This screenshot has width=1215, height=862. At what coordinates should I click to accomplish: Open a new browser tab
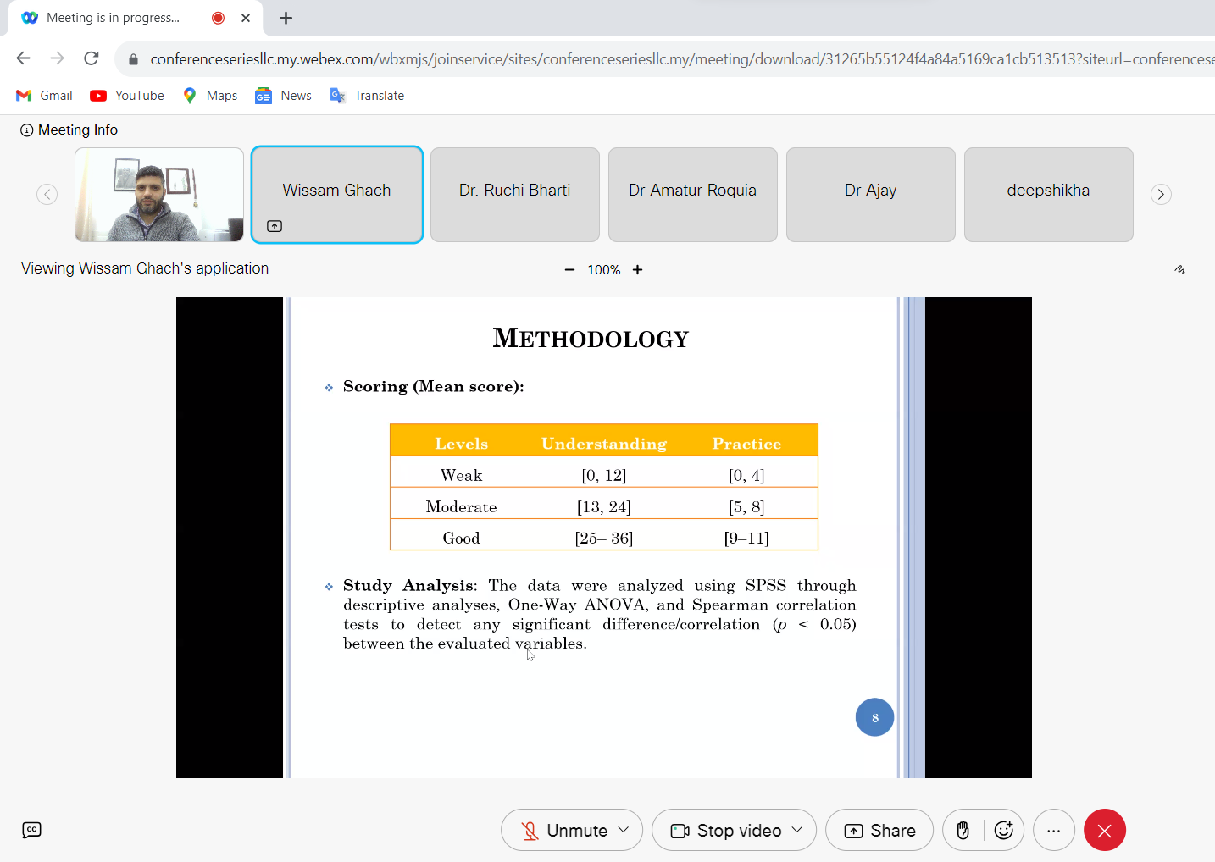(286, 18)
